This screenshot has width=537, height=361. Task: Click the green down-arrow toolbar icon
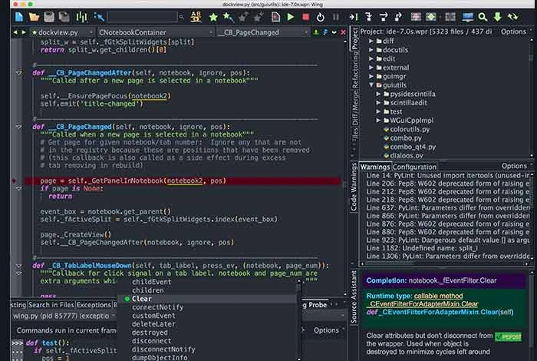point(497,16)
